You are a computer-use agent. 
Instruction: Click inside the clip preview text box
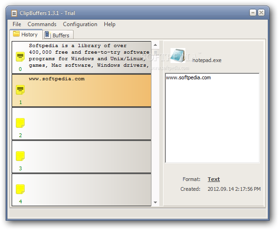pyautogui.click(x=212, y=118)
